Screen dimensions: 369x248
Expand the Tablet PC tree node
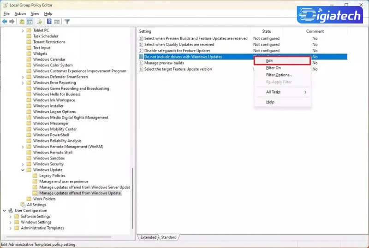point(23,30)
